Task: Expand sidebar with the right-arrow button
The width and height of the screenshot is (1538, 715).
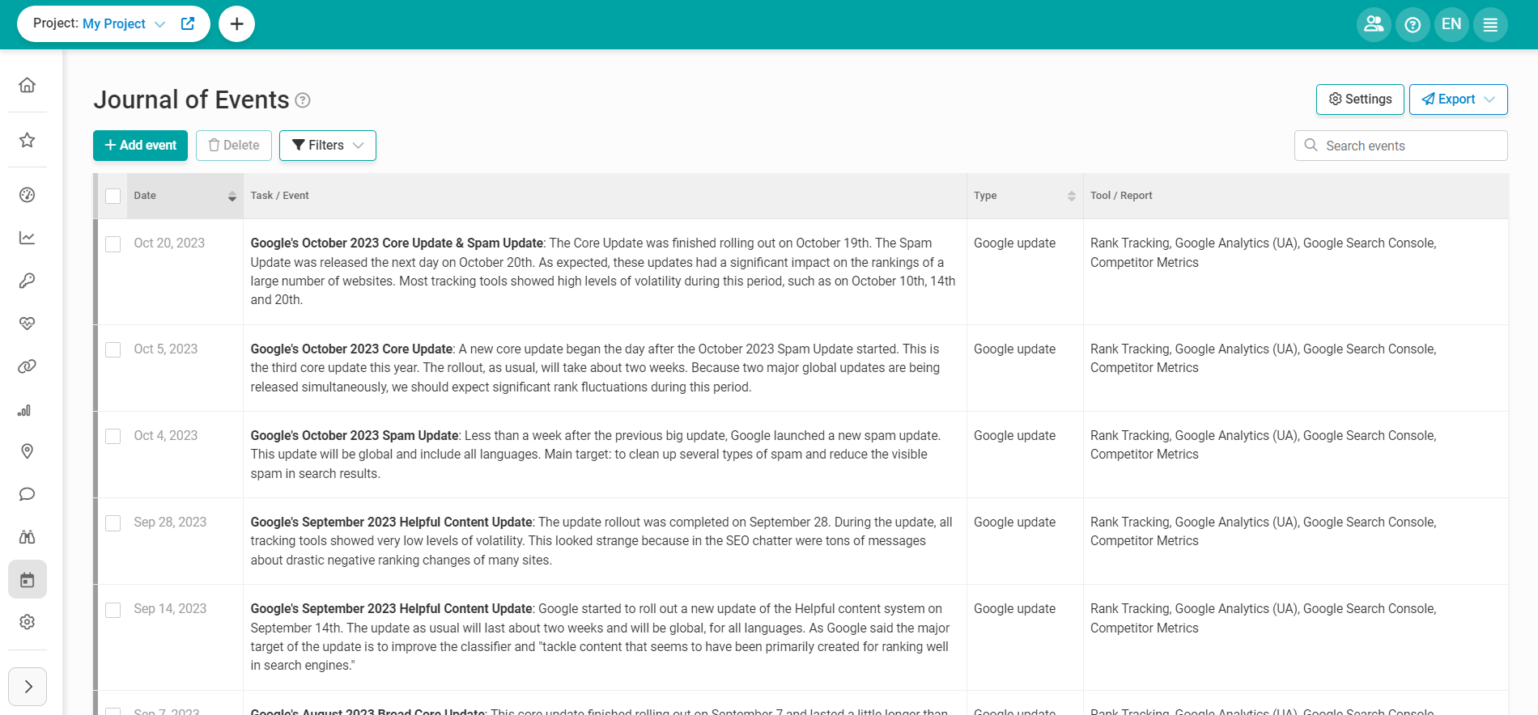Action: [x=28, y=687]
